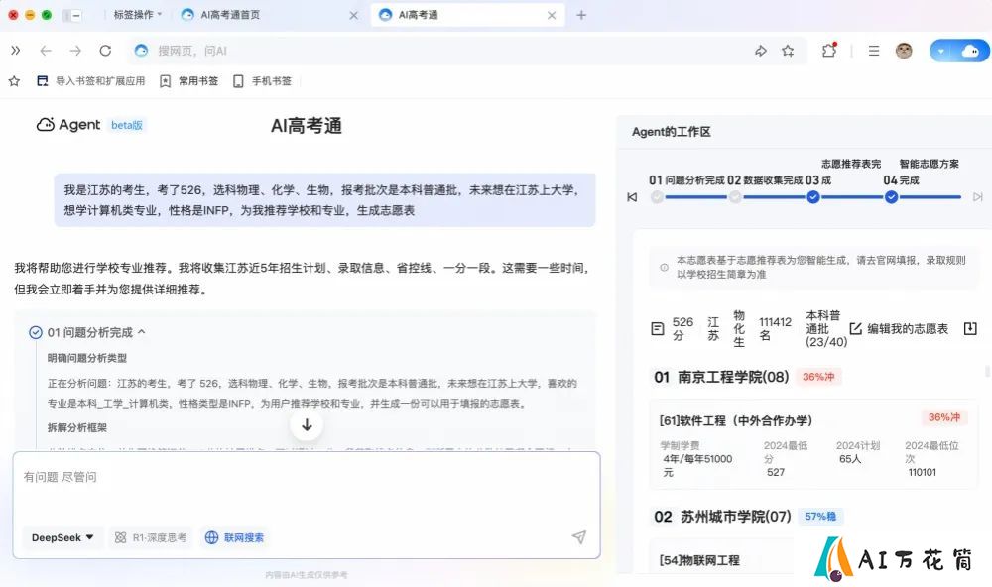Send message with paper plane icon

coord(579,537)
